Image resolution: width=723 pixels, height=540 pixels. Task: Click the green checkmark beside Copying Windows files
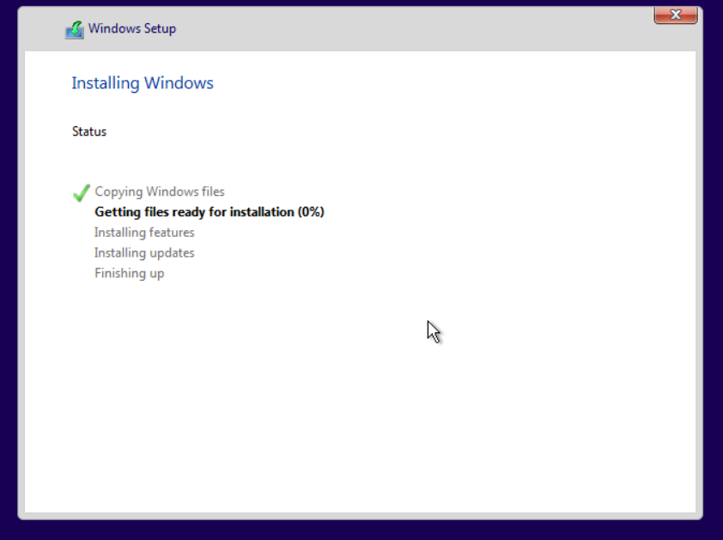82,192
